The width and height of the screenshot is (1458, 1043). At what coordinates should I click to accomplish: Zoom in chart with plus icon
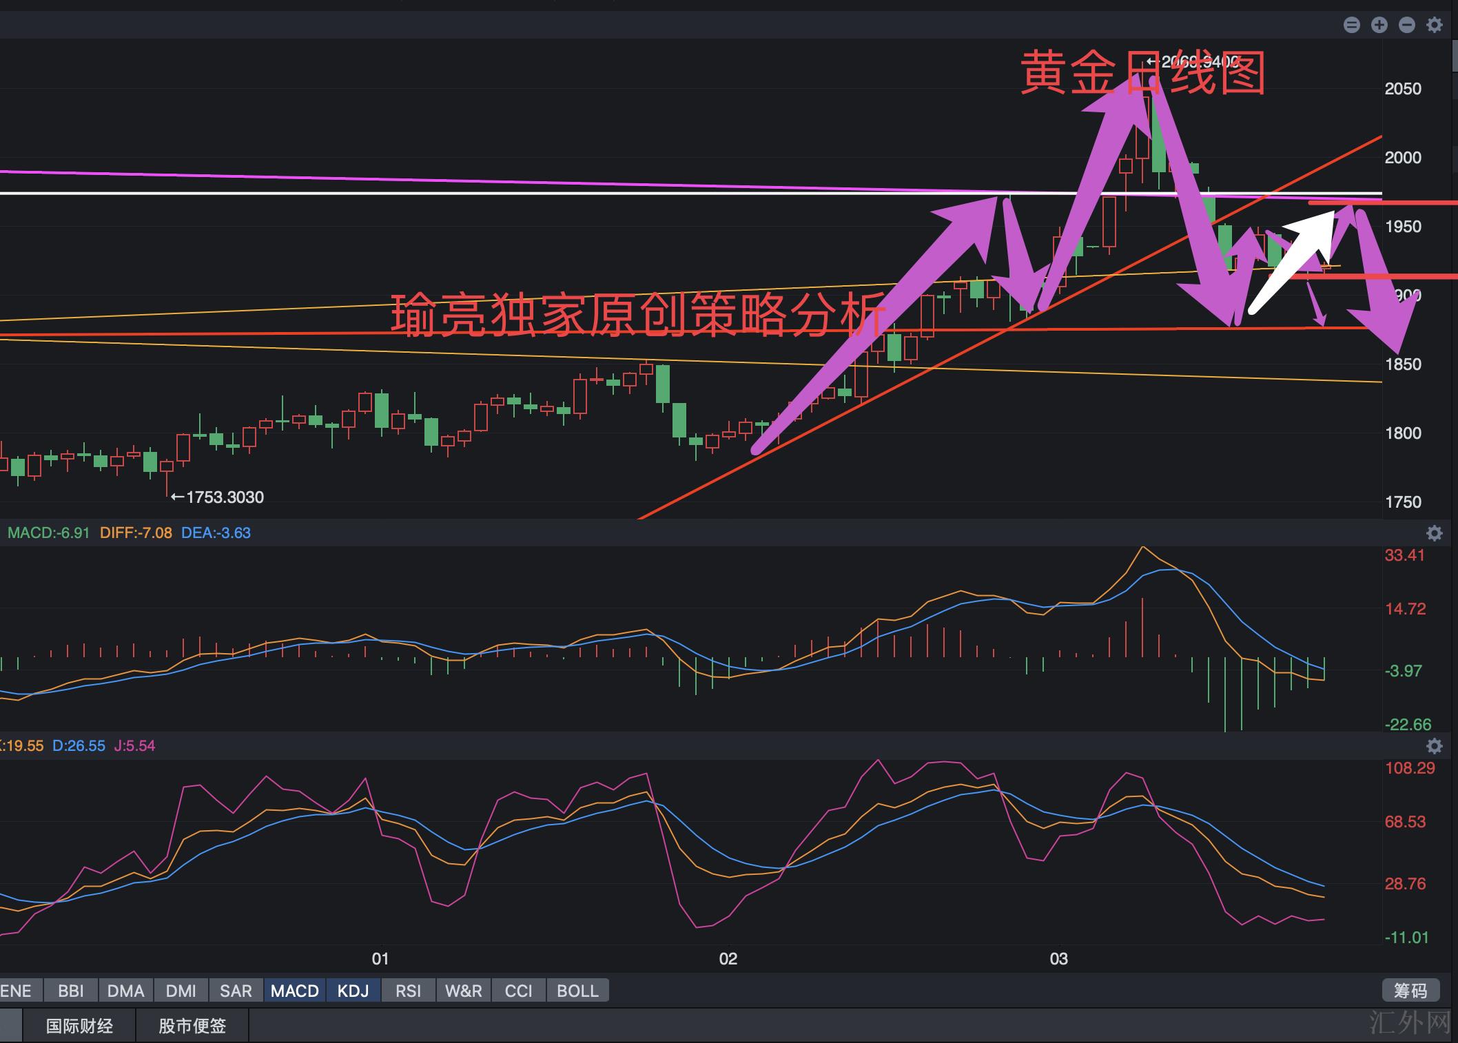1379,25
